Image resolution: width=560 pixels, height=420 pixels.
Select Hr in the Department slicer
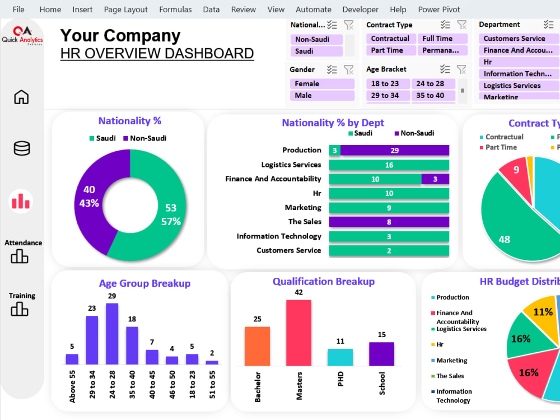(x=516, y=62)
